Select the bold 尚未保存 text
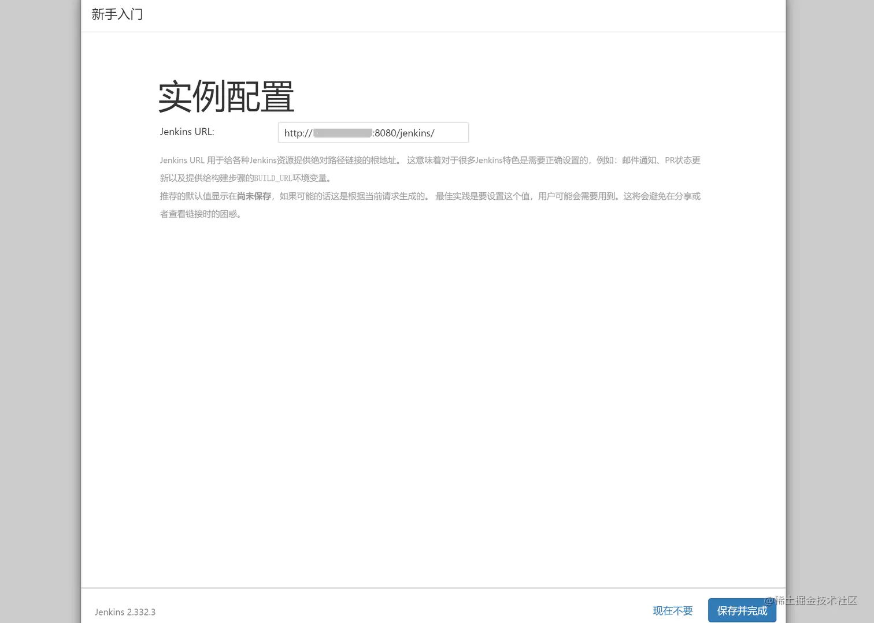This screenshot has height=623, width=874. click(254, 196)
